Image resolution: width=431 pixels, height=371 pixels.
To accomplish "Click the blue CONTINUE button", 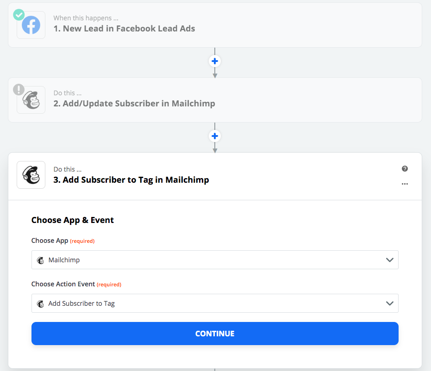I will pos(215,334).
